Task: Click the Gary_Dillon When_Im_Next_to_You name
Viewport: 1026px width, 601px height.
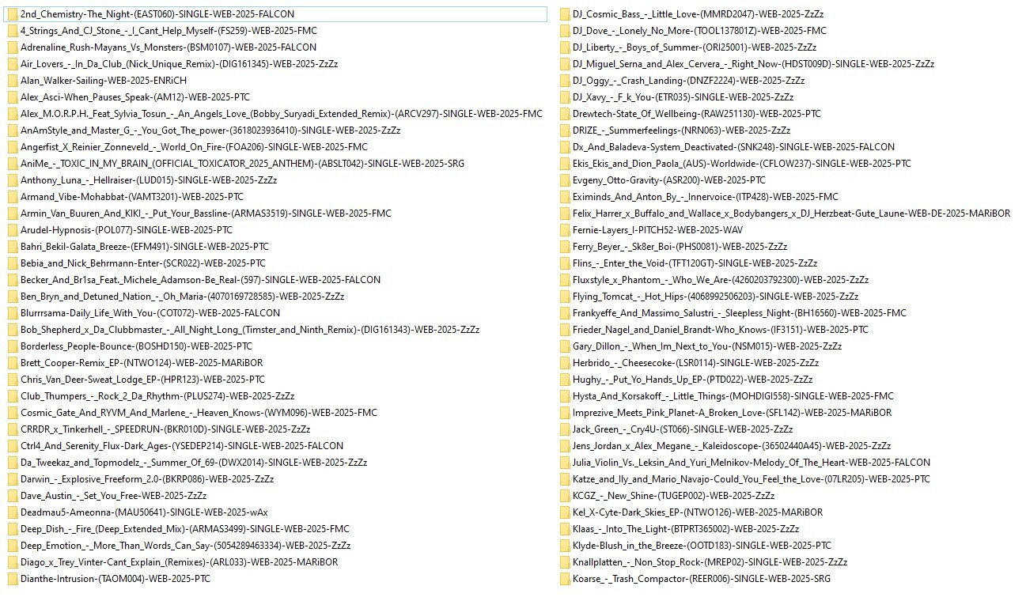Action: pyautogui.click(x=707, y=346)
